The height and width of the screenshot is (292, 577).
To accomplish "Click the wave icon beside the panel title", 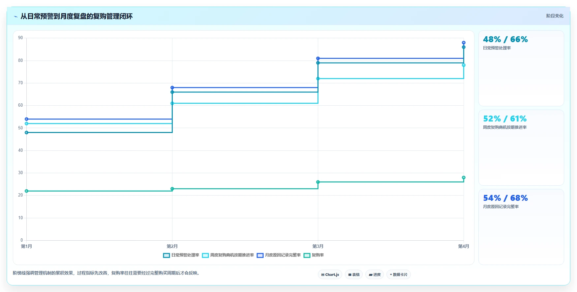I will pos(15,16).
